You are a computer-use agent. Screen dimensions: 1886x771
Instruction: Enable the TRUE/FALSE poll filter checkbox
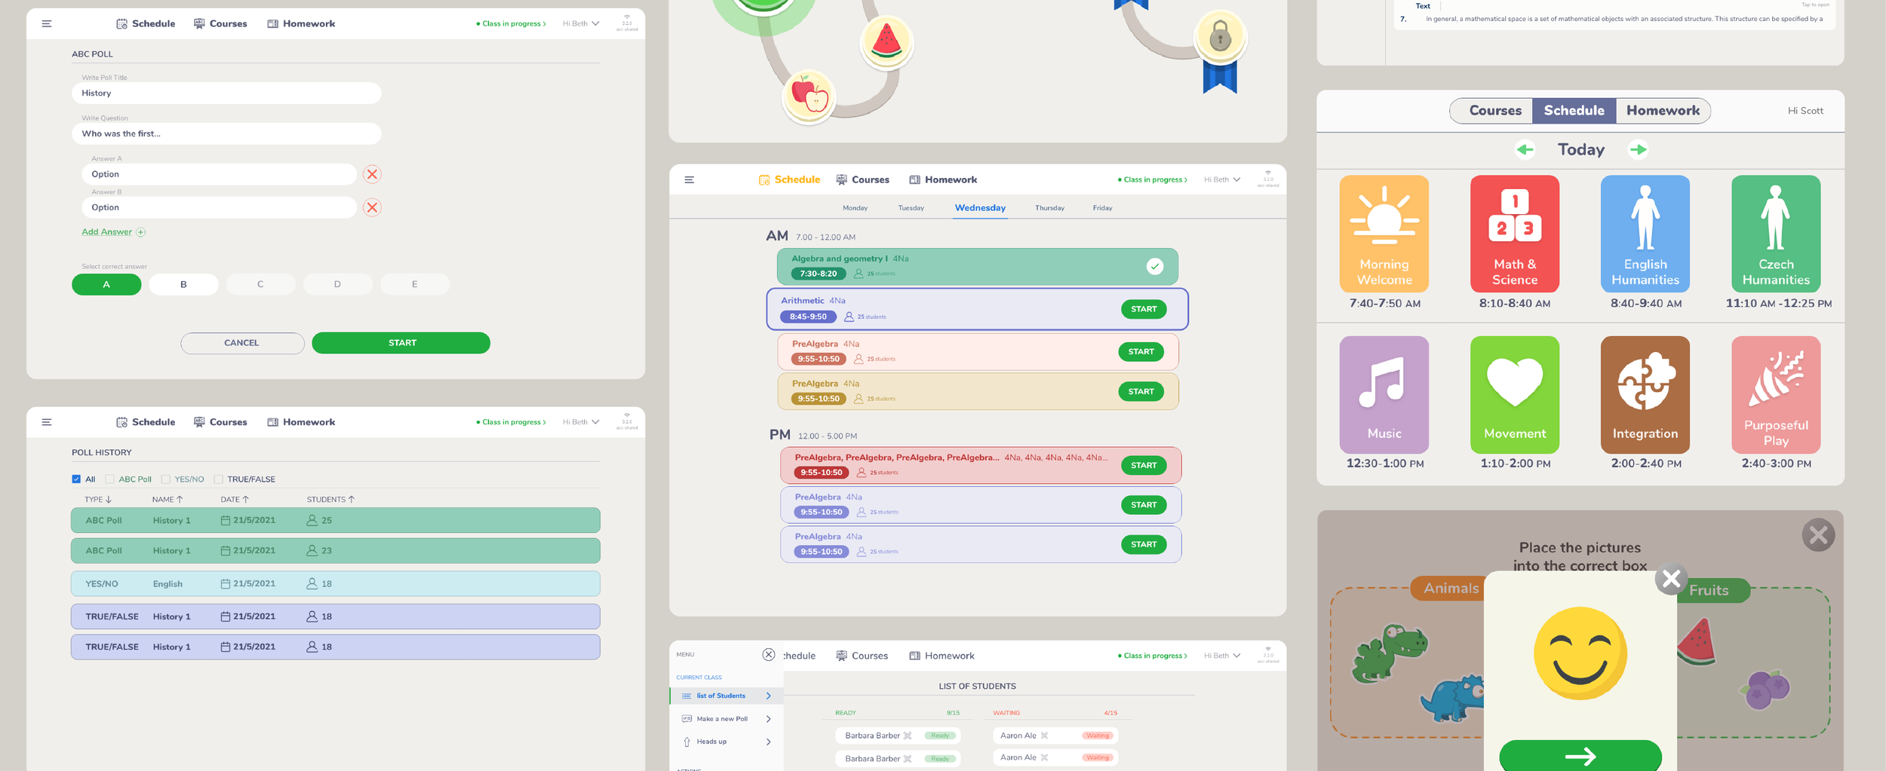tap(218, 479)
